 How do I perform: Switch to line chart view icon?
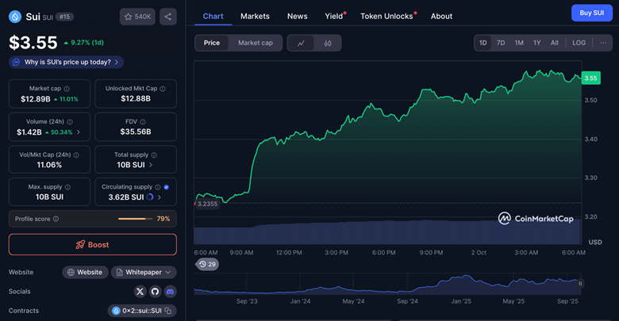point(301,43)
